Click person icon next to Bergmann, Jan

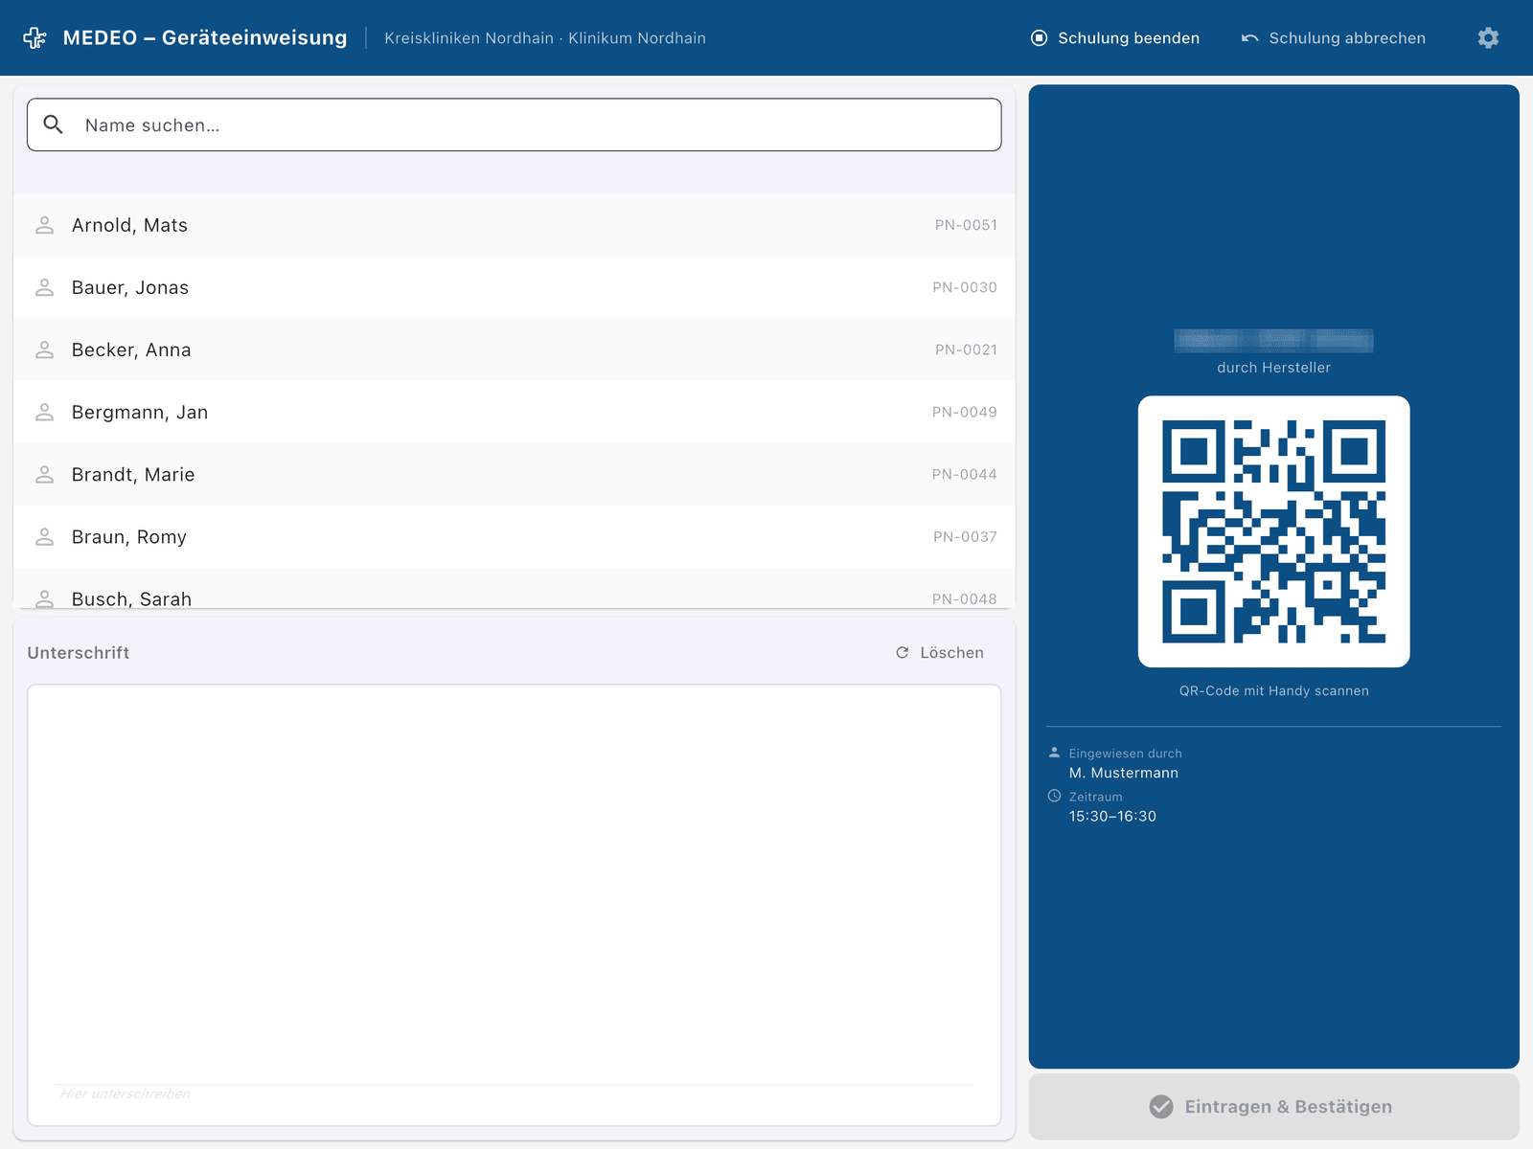[44, 412]
